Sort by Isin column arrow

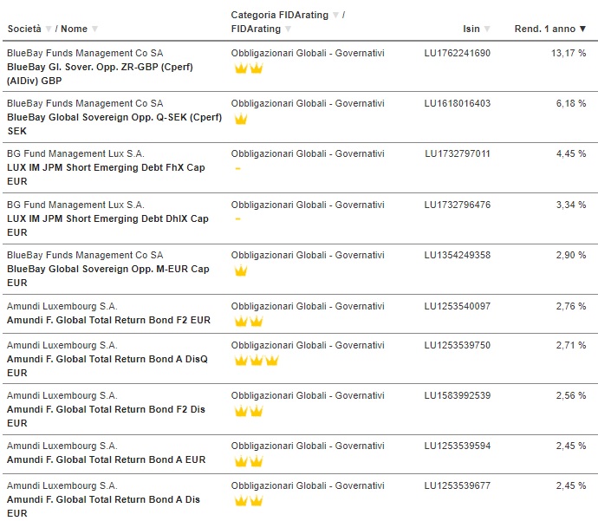(x=487, y=29)
